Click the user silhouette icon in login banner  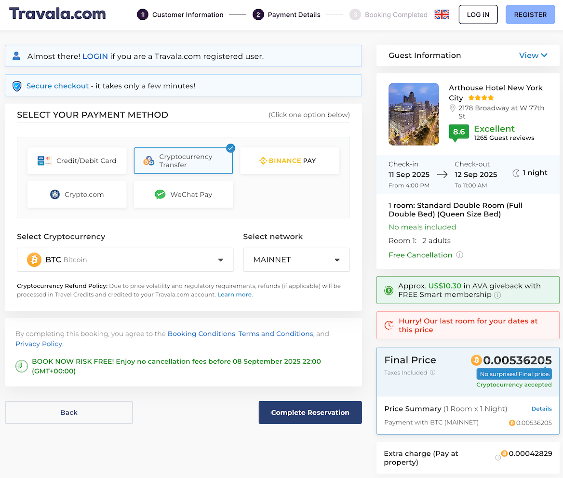(x=16, y=56)
